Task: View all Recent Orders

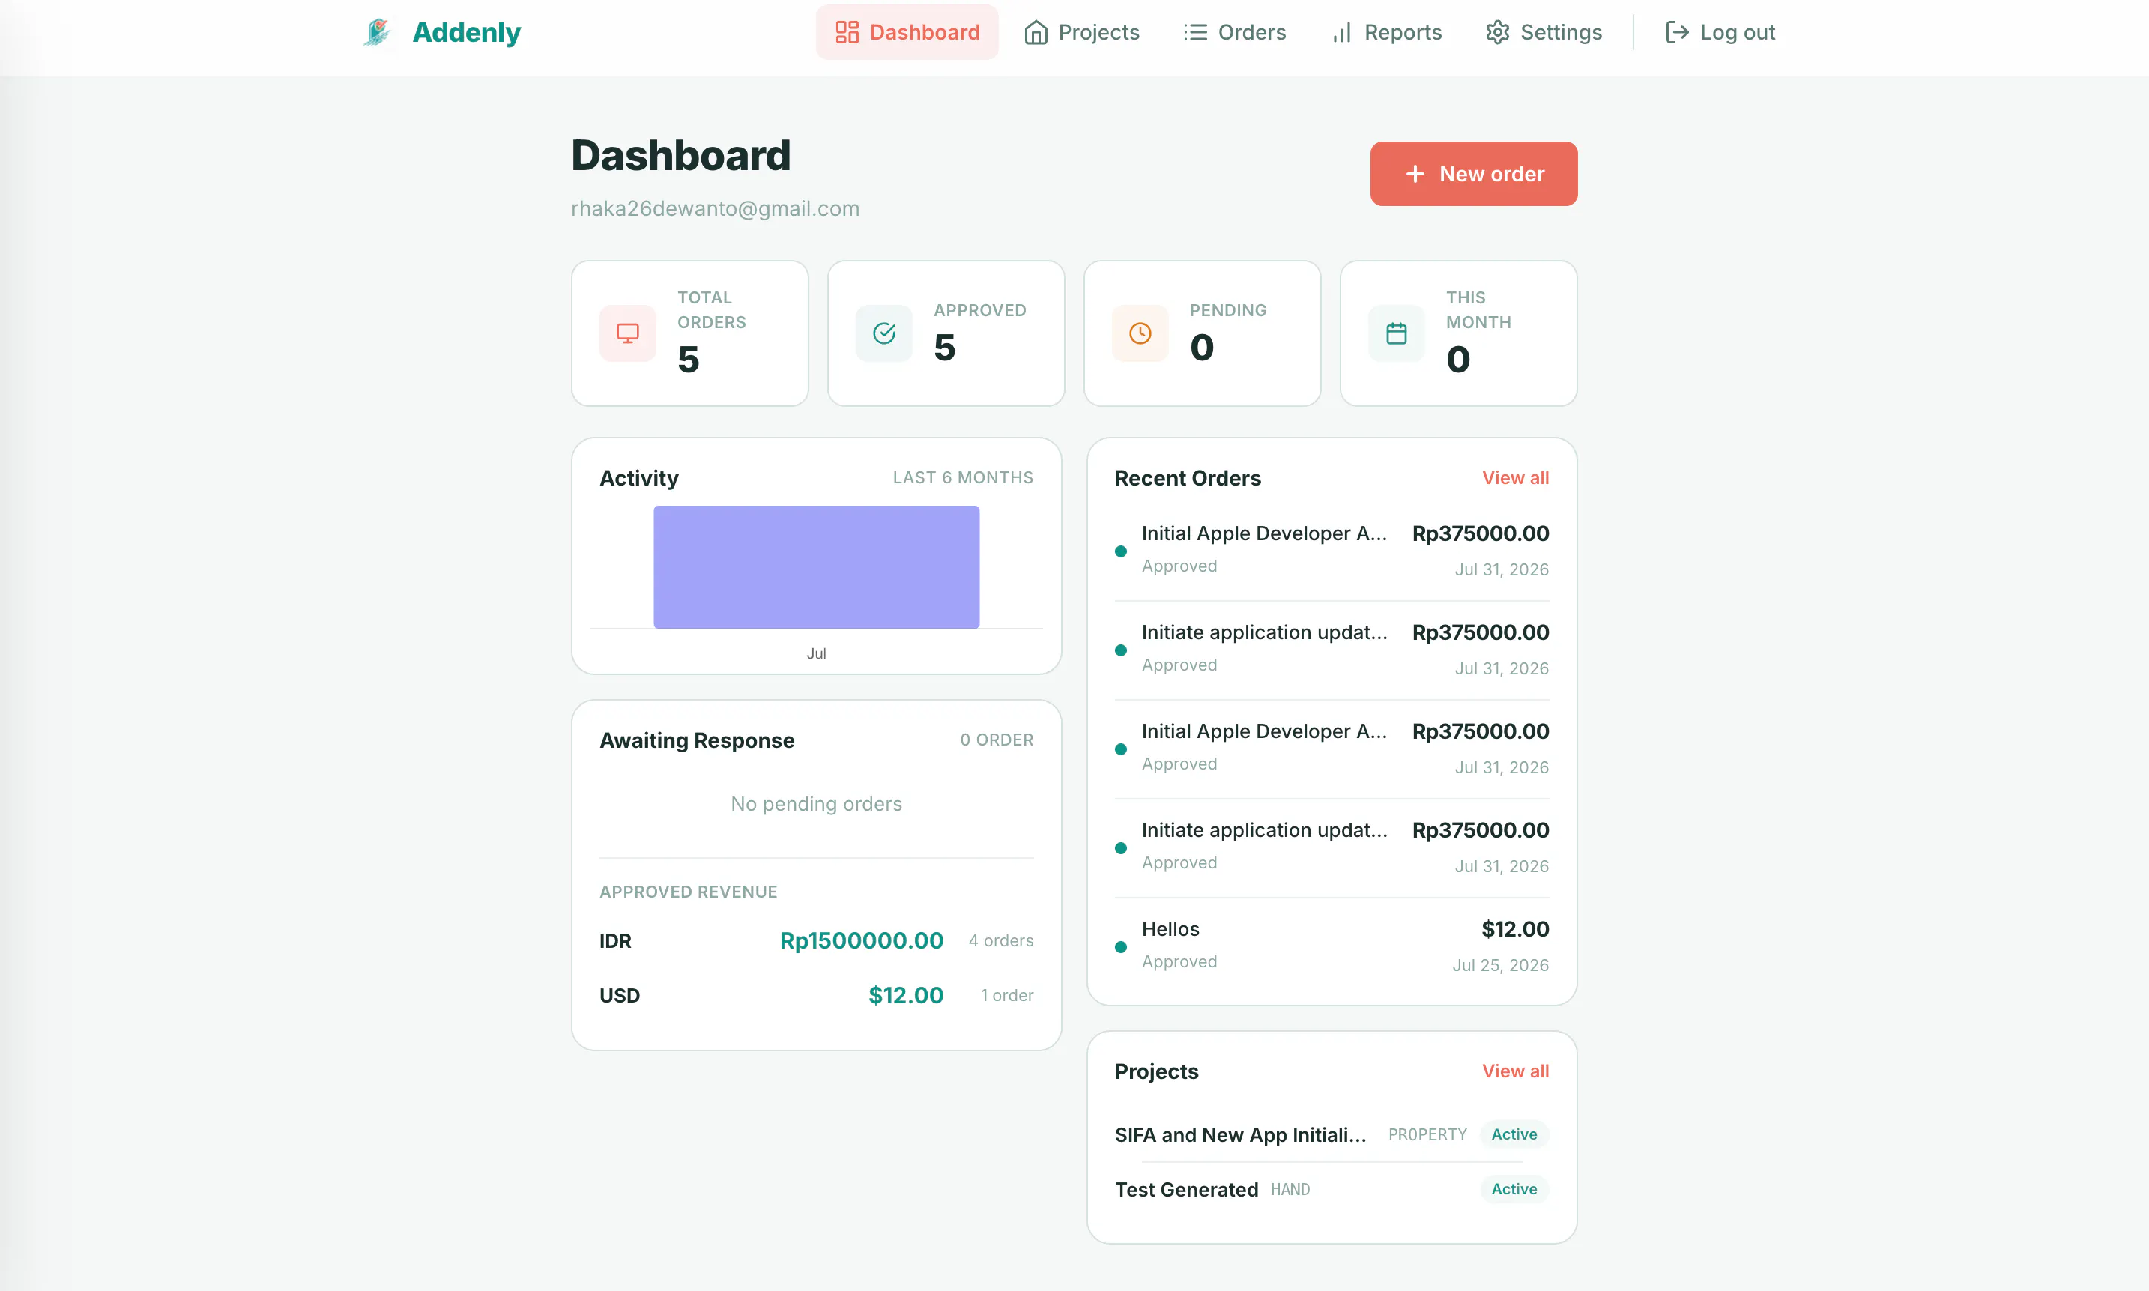Action: tap(1515, 477)
